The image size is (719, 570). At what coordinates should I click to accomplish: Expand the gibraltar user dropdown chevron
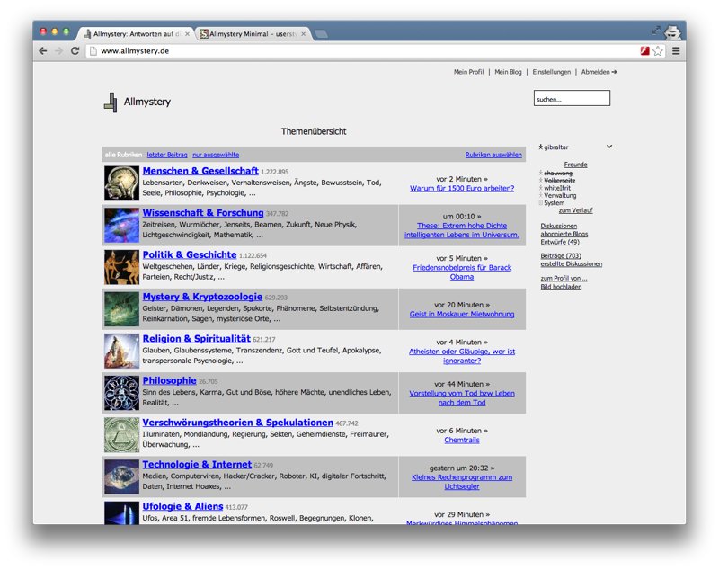[x=609, y=147]
